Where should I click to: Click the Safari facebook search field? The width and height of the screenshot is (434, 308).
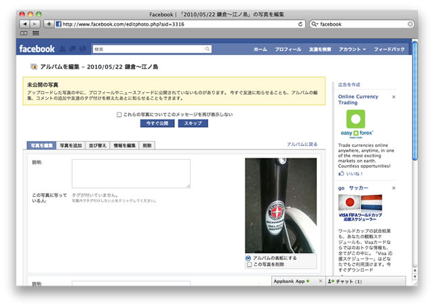[x=362, y=24]
